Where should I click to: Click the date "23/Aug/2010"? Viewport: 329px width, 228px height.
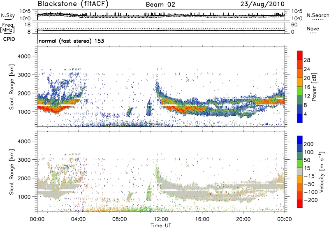[262, 4]
